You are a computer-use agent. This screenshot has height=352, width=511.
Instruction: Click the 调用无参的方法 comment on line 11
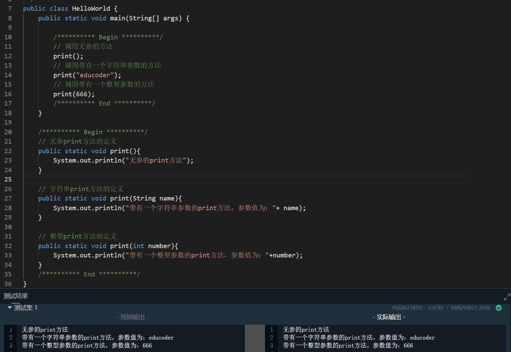coord(83,46)
